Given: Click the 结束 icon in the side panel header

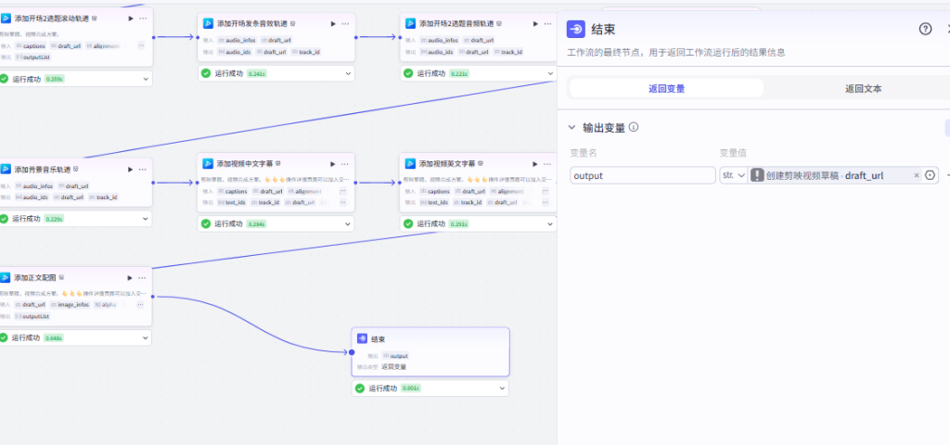Looking at the screenshot, I should tap(575, 29).
